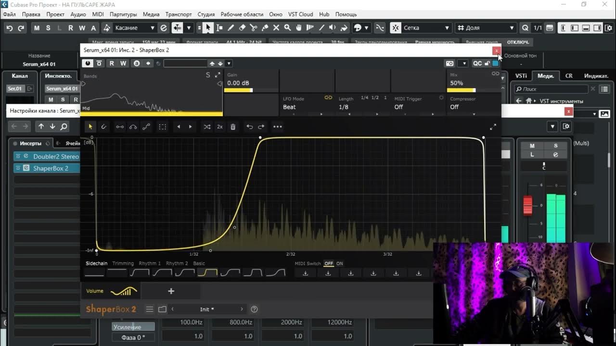Open the Транспорт menu

pos(179,14)
